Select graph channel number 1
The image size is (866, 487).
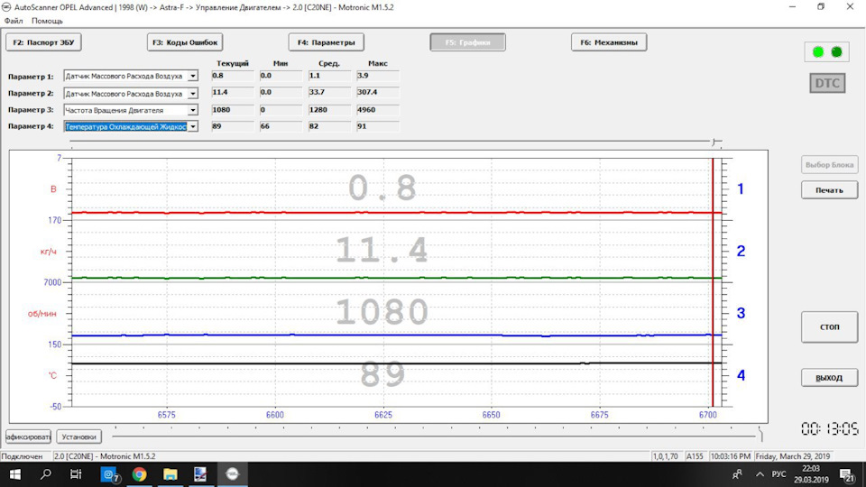[x=741, y=189]
